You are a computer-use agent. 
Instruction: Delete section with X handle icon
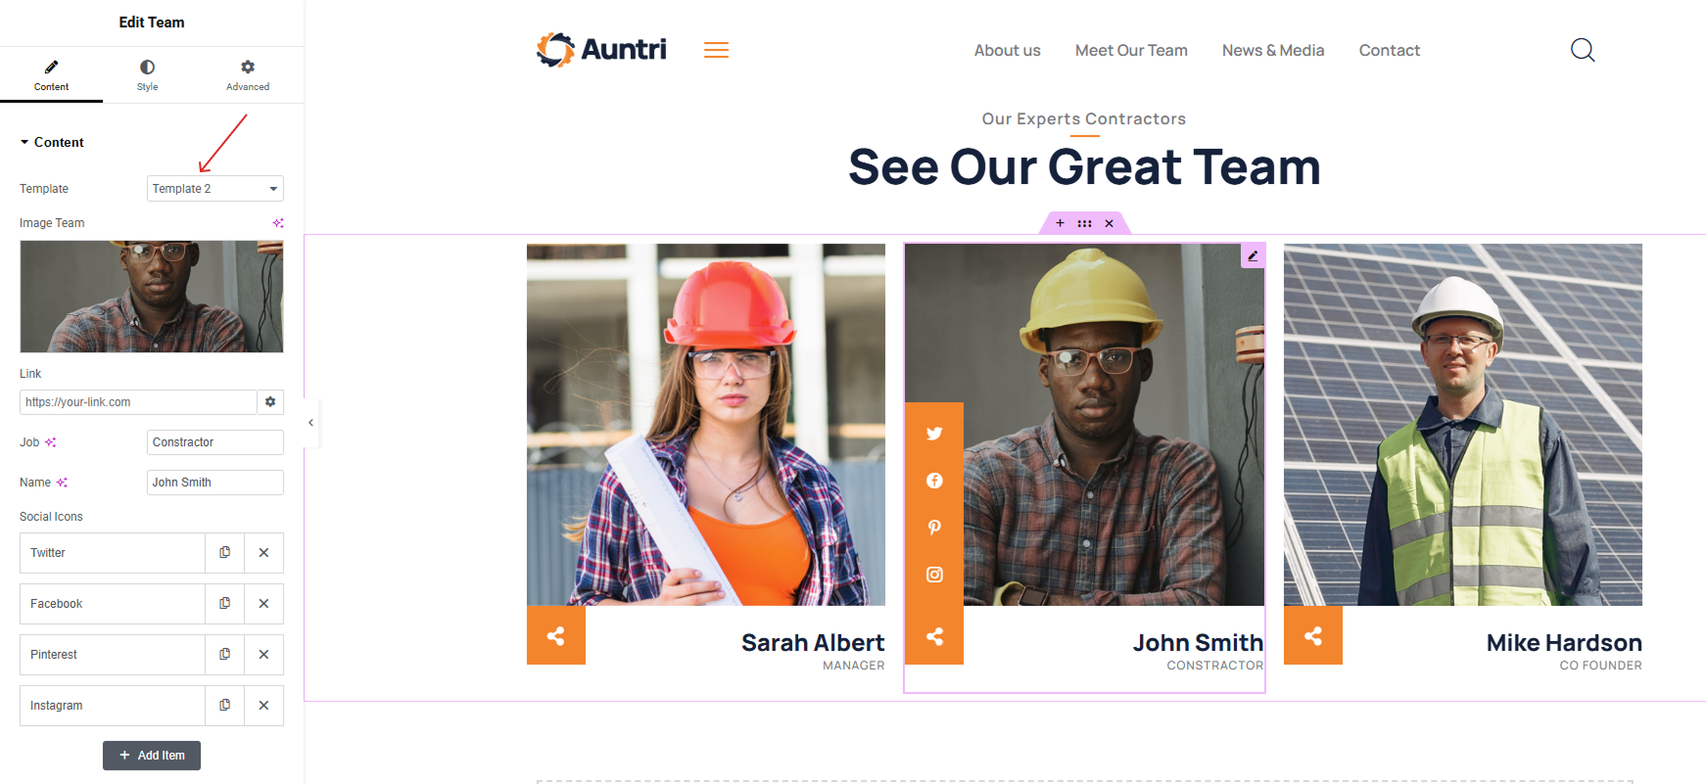pyautogui.click(x=1109, y=223)
